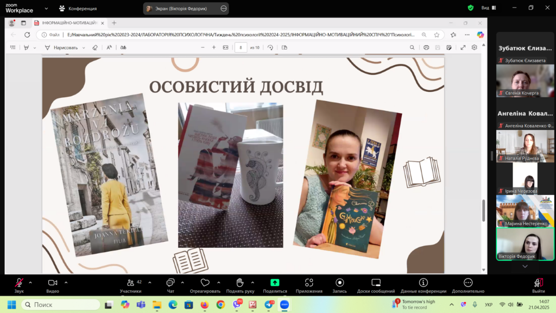Start screen sharing with green Поделиться button
The image size is (556, 313).
pos(275,285)
